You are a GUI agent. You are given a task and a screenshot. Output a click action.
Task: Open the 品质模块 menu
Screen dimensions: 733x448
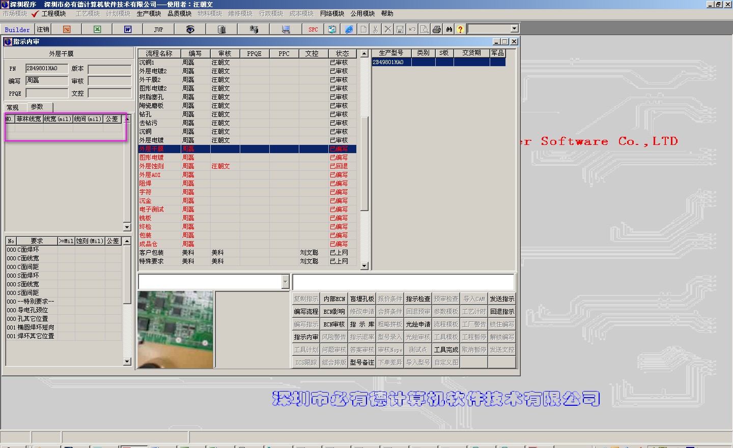click(180, 14)
